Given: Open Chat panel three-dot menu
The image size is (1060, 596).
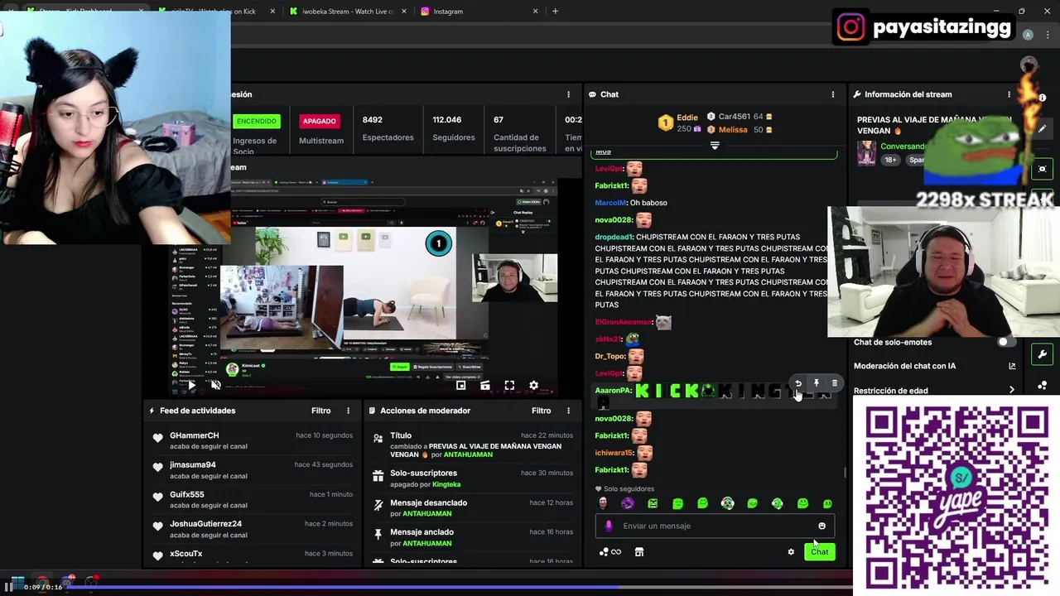Looking at the screenshot, I should tap(833, 94).
